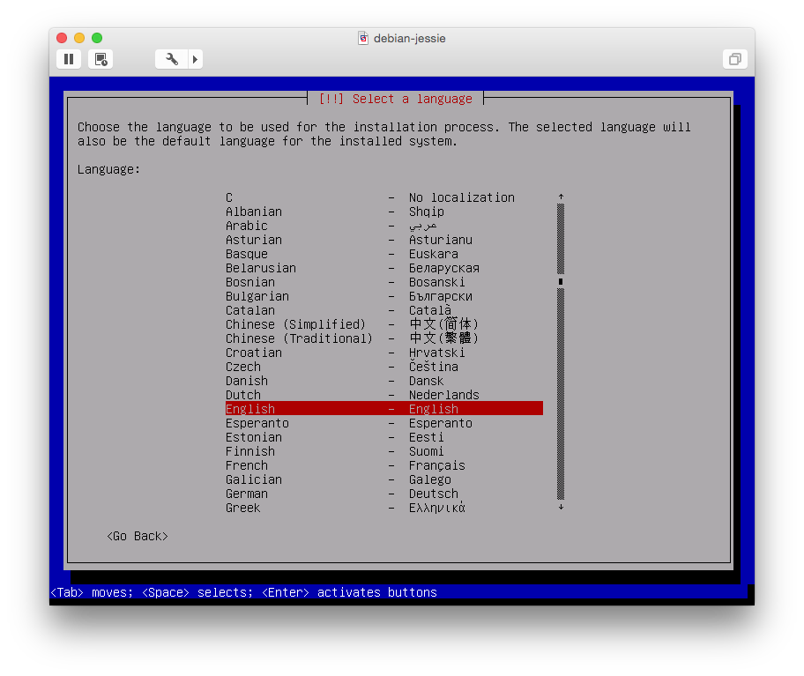This screenshot has width=804, height=676.
Task: Select Arabic language row
Action: tap(384, 226)
